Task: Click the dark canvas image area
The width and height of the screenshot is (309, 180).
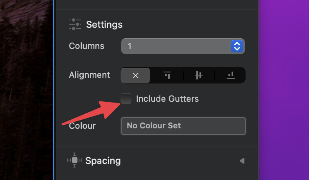Action: click(26, 90)
